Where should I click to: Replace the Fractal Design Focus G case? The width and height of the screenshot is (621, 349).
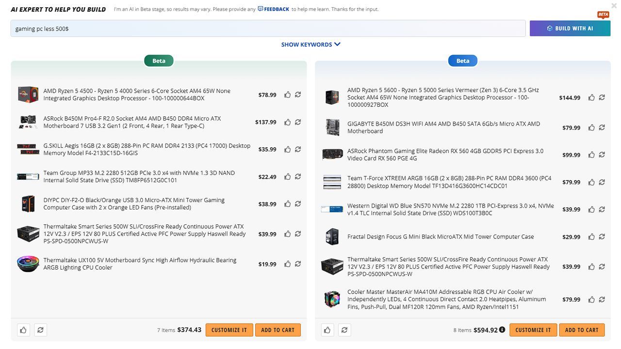(x=602, y=237)
